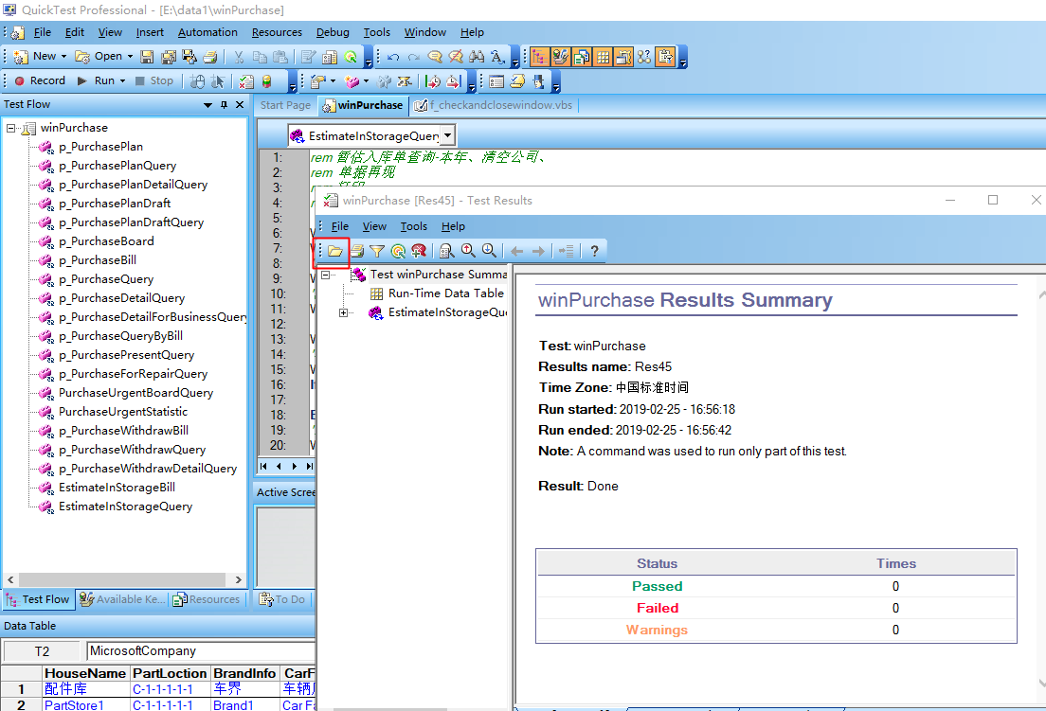Click the Insert Checkpoint icon
The image size is (1046, 711).
pyautogui.click(x=317, y=81)
